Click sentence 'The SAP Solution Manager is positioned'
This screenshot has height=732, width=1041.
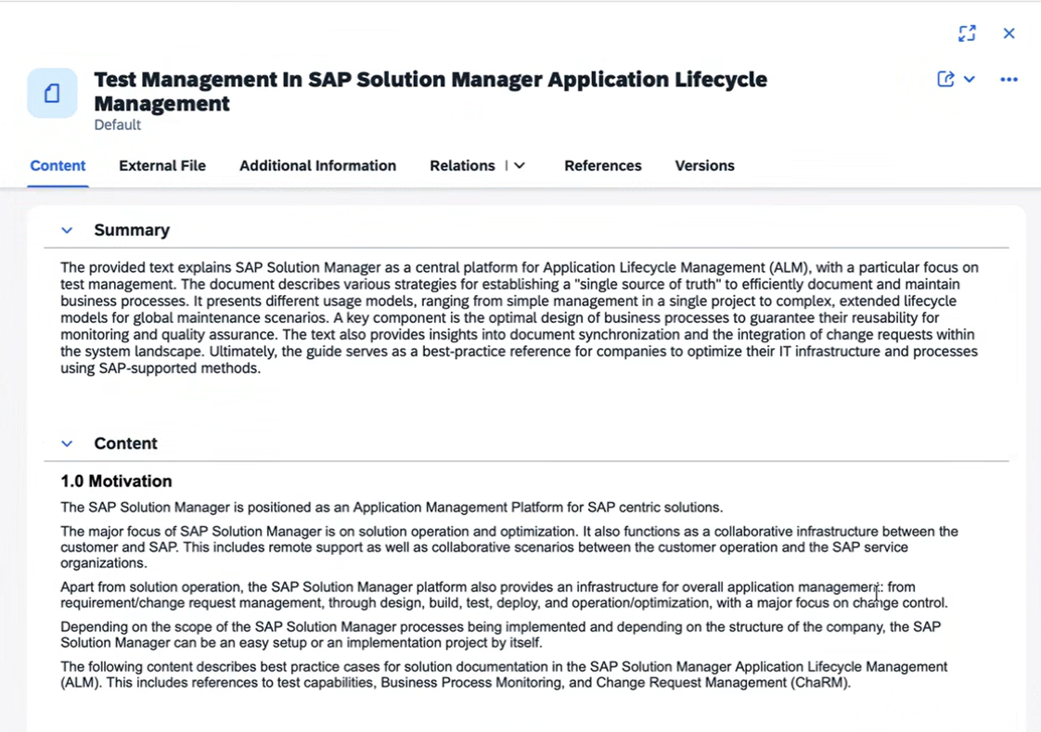(392, 507)
